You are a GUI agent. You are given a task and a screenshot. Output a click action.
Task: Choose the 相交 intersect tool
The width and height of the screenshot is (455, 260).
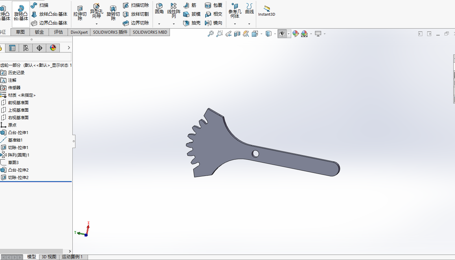click(214, 14)
